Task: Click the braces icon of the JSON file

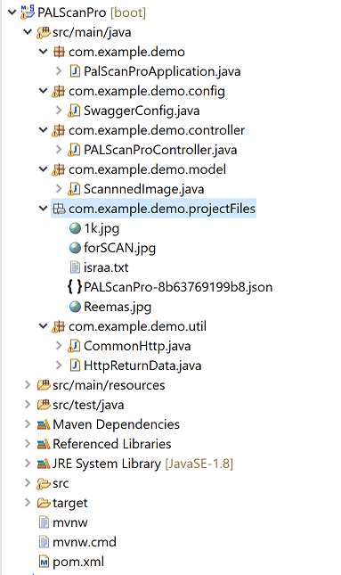Action: click(75, 287)
